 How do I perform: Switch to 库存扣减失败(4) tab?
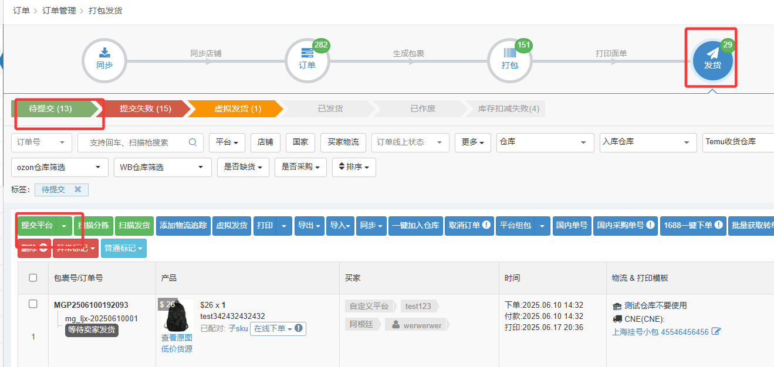508,108
